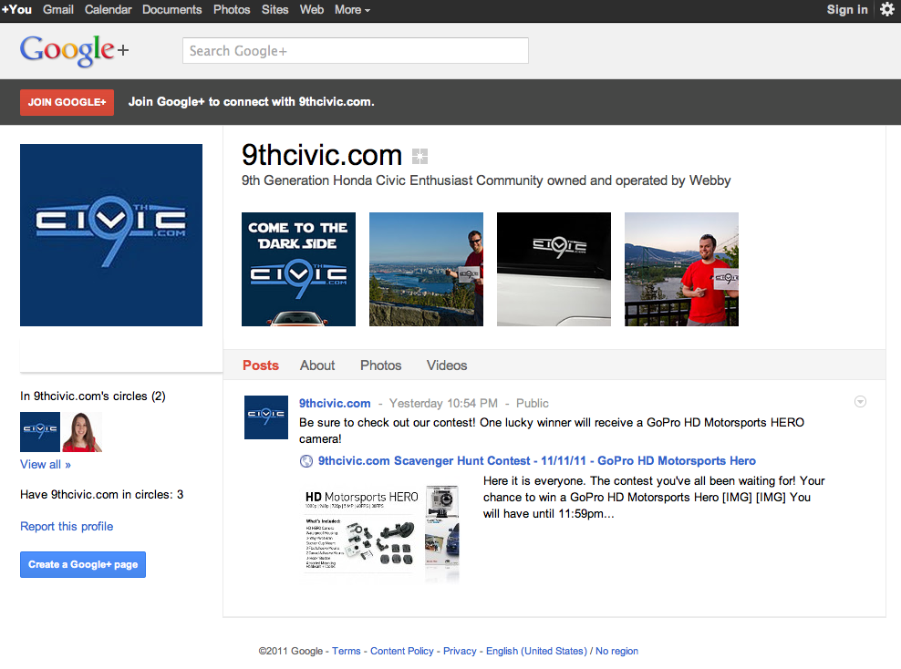Click the Create a Google+ page button
The width and height of the screenshot is (901, 669).
tap(83, 564)
